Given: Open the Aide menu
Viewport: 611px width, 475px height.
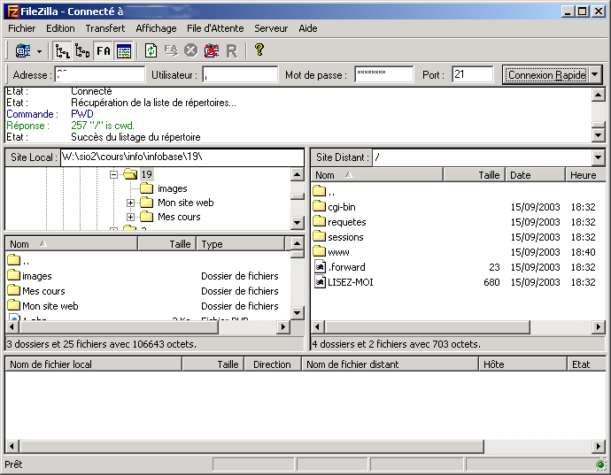Looking at the screenshot, I should 308,28.
